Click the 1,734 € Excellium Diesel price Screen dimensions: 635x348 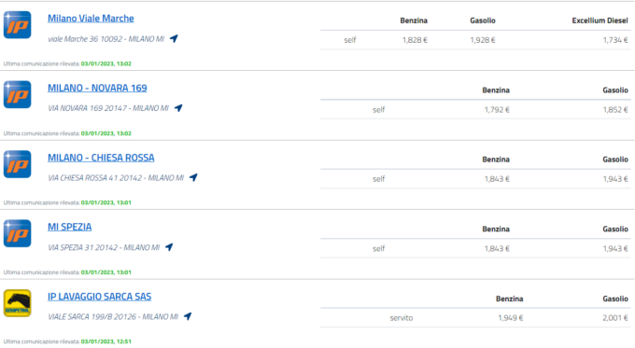615,40
